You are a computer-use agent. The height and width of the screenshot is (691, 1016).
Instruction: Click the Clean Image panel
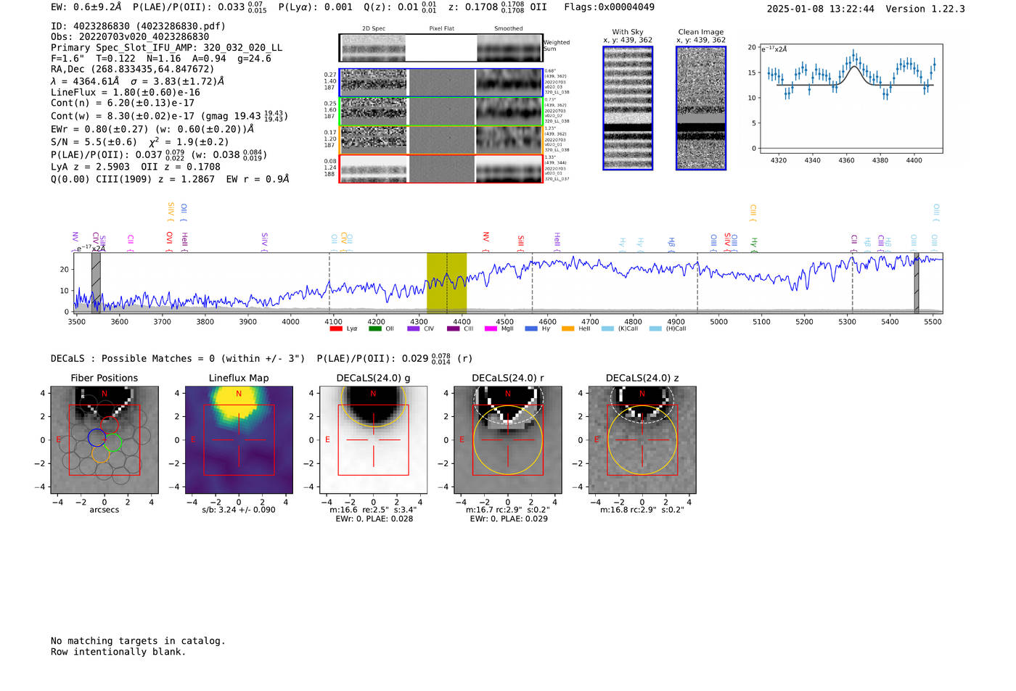701,108
